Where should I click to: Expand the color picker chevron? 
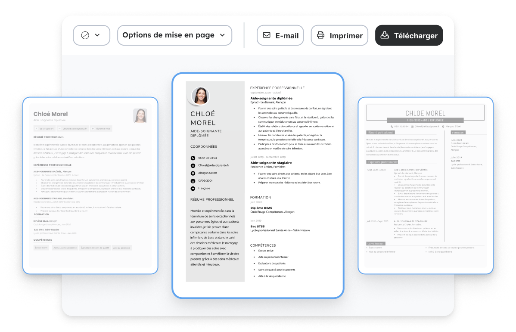pos(97,35)
